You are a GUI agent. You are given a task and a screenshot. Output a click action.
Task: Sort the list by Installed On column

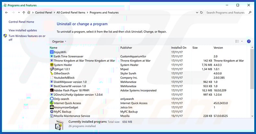pyautogui.click(x=179, y=48)
